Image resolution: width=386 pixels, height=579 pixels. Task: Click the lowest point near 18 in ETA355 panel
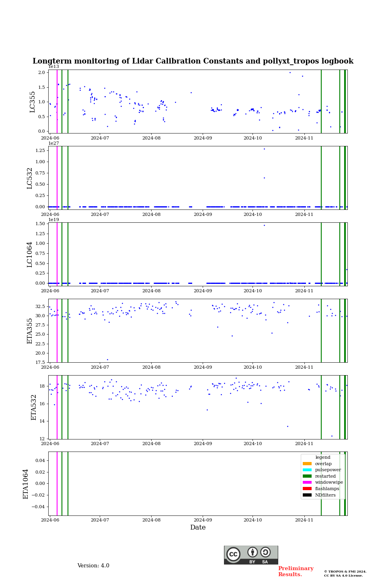(x=107, y=359)
